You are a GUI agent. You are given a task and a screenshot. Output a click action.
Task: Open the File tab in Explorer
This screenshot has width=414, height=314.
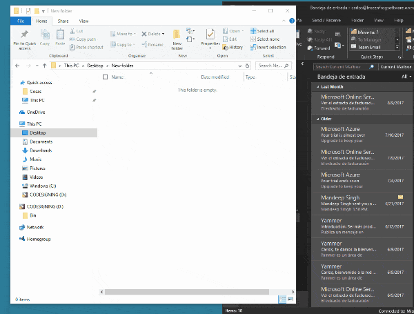click(x=21, y=21)
